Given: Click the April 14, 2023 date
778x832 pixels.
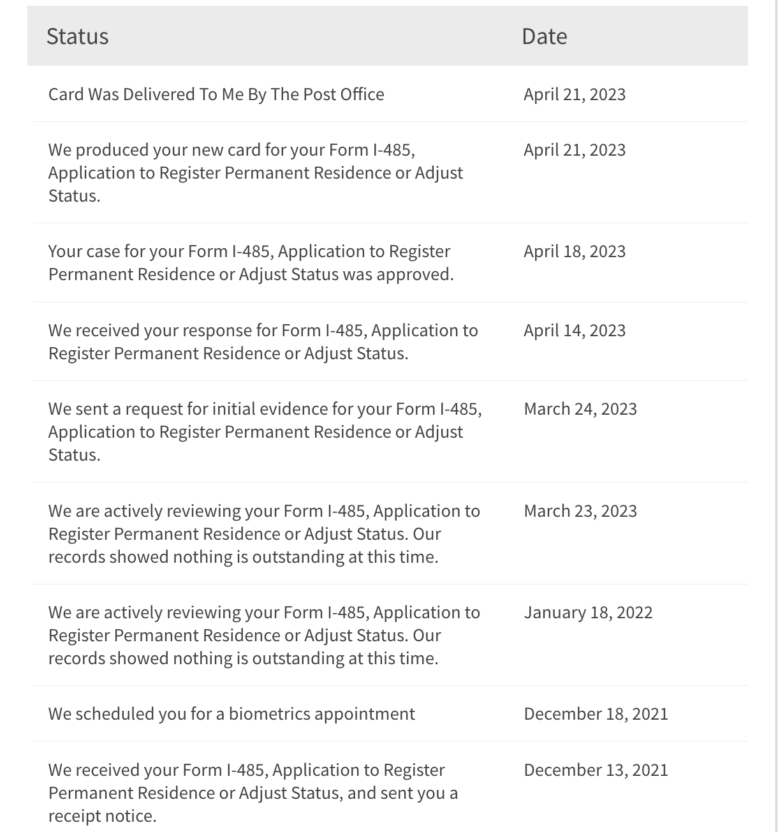Looking at the screenshot, I should tap(575, 331).
